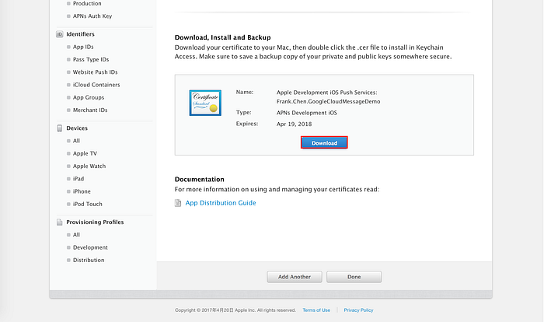Select Apple TV devices
544x322 pixels.
[x=85, y=153]
